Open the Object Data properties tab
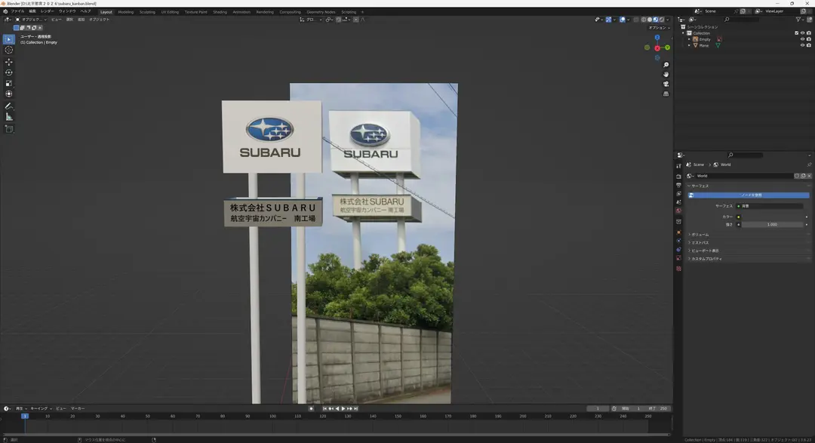 pyautogui.click(x=679, y=258)
